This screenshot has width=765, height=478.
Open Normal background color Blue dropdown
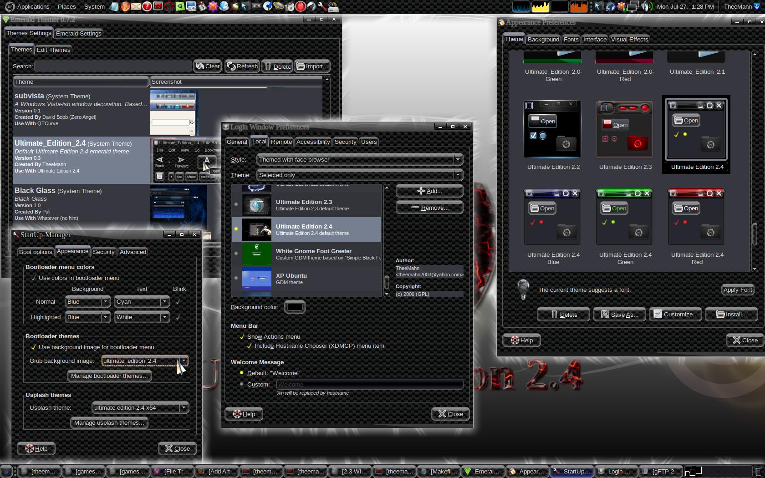coord(87,301)
